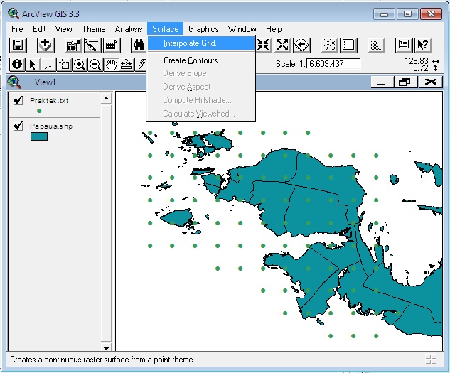Choose Interpolate Grid... from Surface menu

pyautogui.click(x=201, y=43)
